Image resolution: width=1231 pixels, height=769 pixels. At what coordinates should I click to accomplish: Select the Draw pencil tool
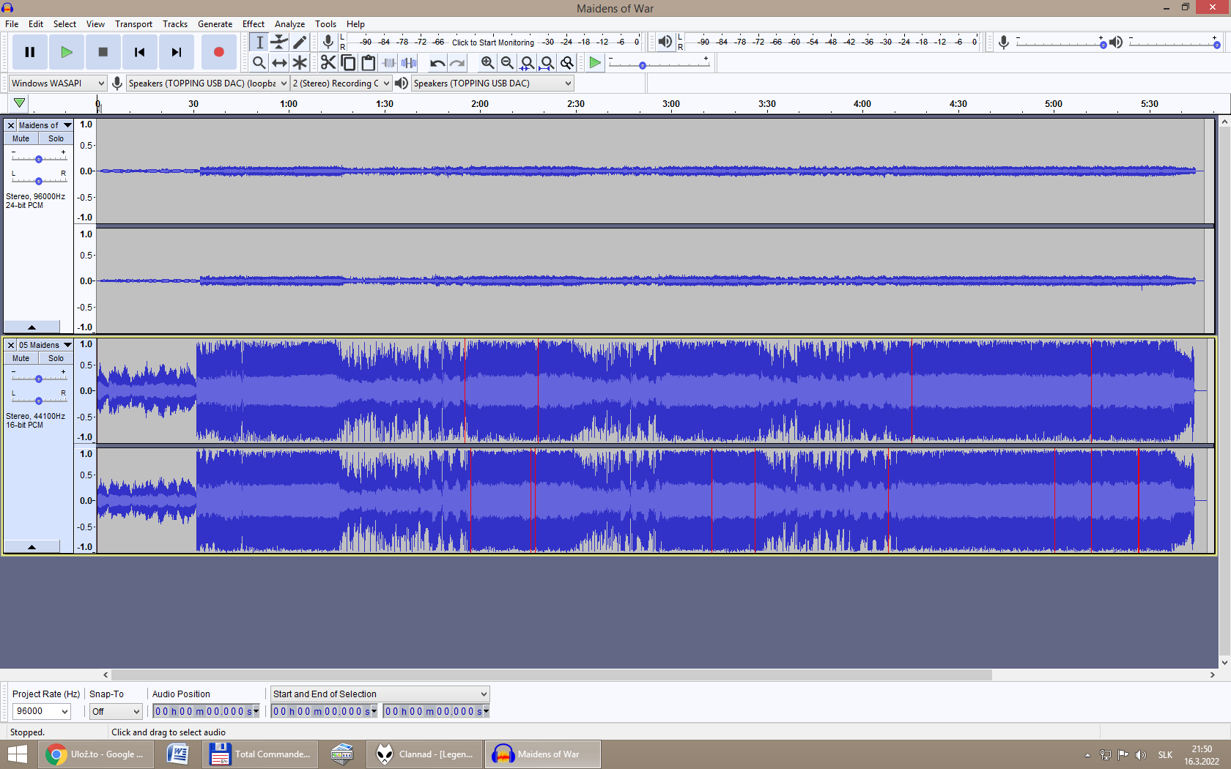[x=300, y=42]
